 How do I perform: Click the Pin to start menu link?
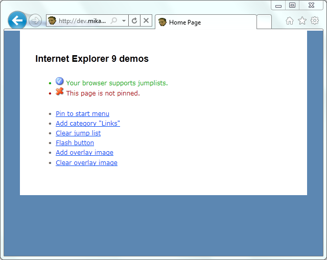point(82,113)
